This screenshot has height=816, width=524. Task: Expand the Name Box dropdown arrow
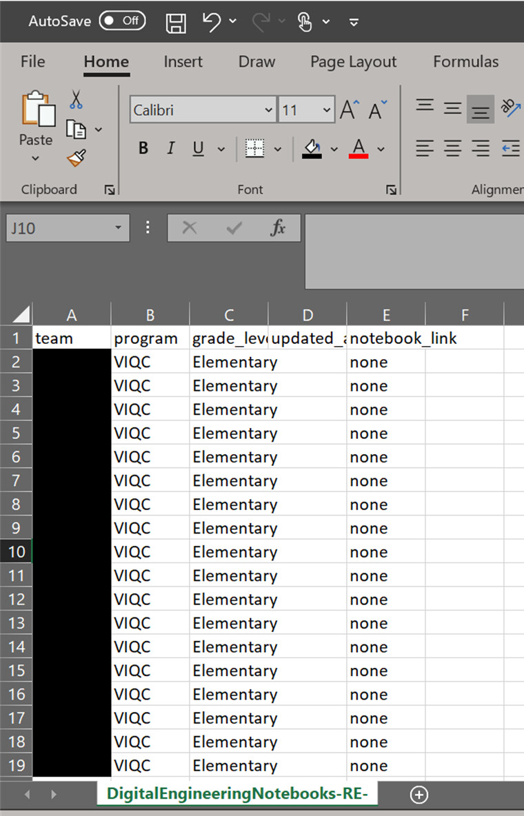(x=118, y=228)
